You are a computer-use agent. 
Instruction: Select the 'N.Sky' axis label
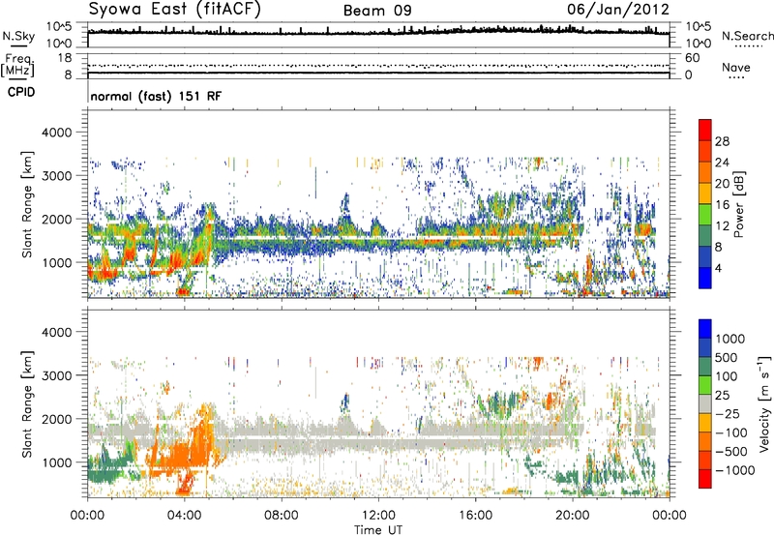point(18,36)
